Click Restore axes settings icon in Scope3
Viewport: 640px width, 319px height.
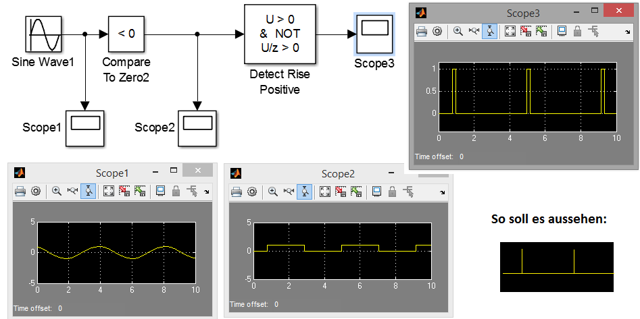point(541,31)
